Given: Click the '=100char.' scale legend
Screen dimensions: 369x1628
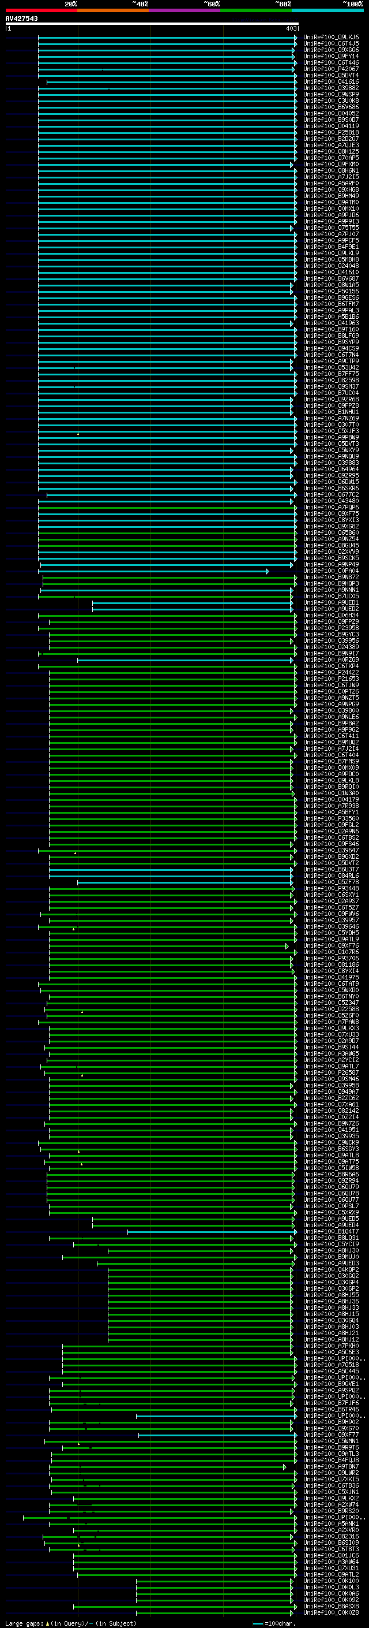Looking at the screenshot, I should click(x=280, y=1623).
